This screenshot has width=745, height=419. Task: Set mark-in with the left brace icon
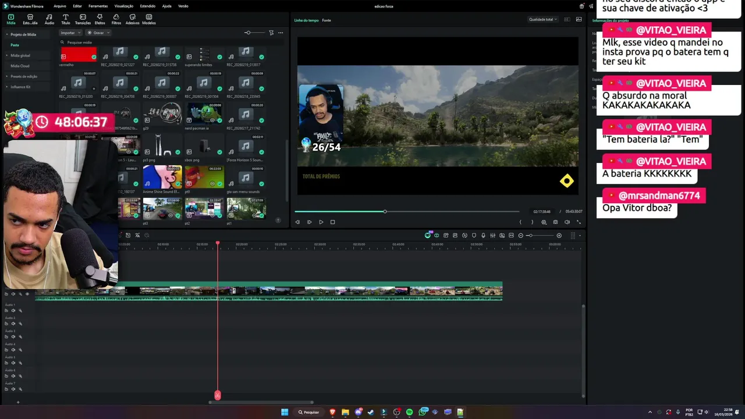click(x=520, y=222)
